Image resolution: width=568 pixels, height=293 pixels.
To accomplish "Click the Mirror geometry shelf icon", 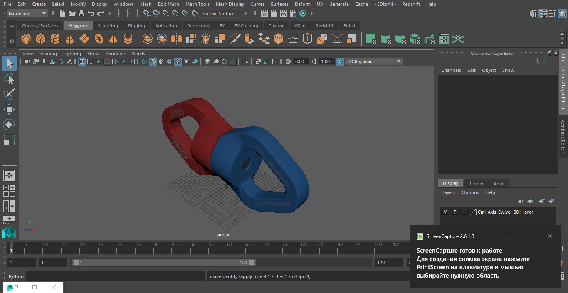I will [x=176, y=39].
